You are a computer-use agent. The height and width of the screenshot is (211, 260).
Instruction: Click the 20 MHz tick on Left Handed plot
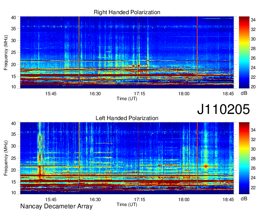coord(14,170)
